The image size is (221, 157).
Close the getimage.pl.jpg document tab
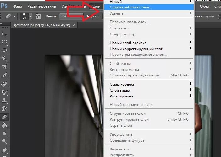coord(74,25)
